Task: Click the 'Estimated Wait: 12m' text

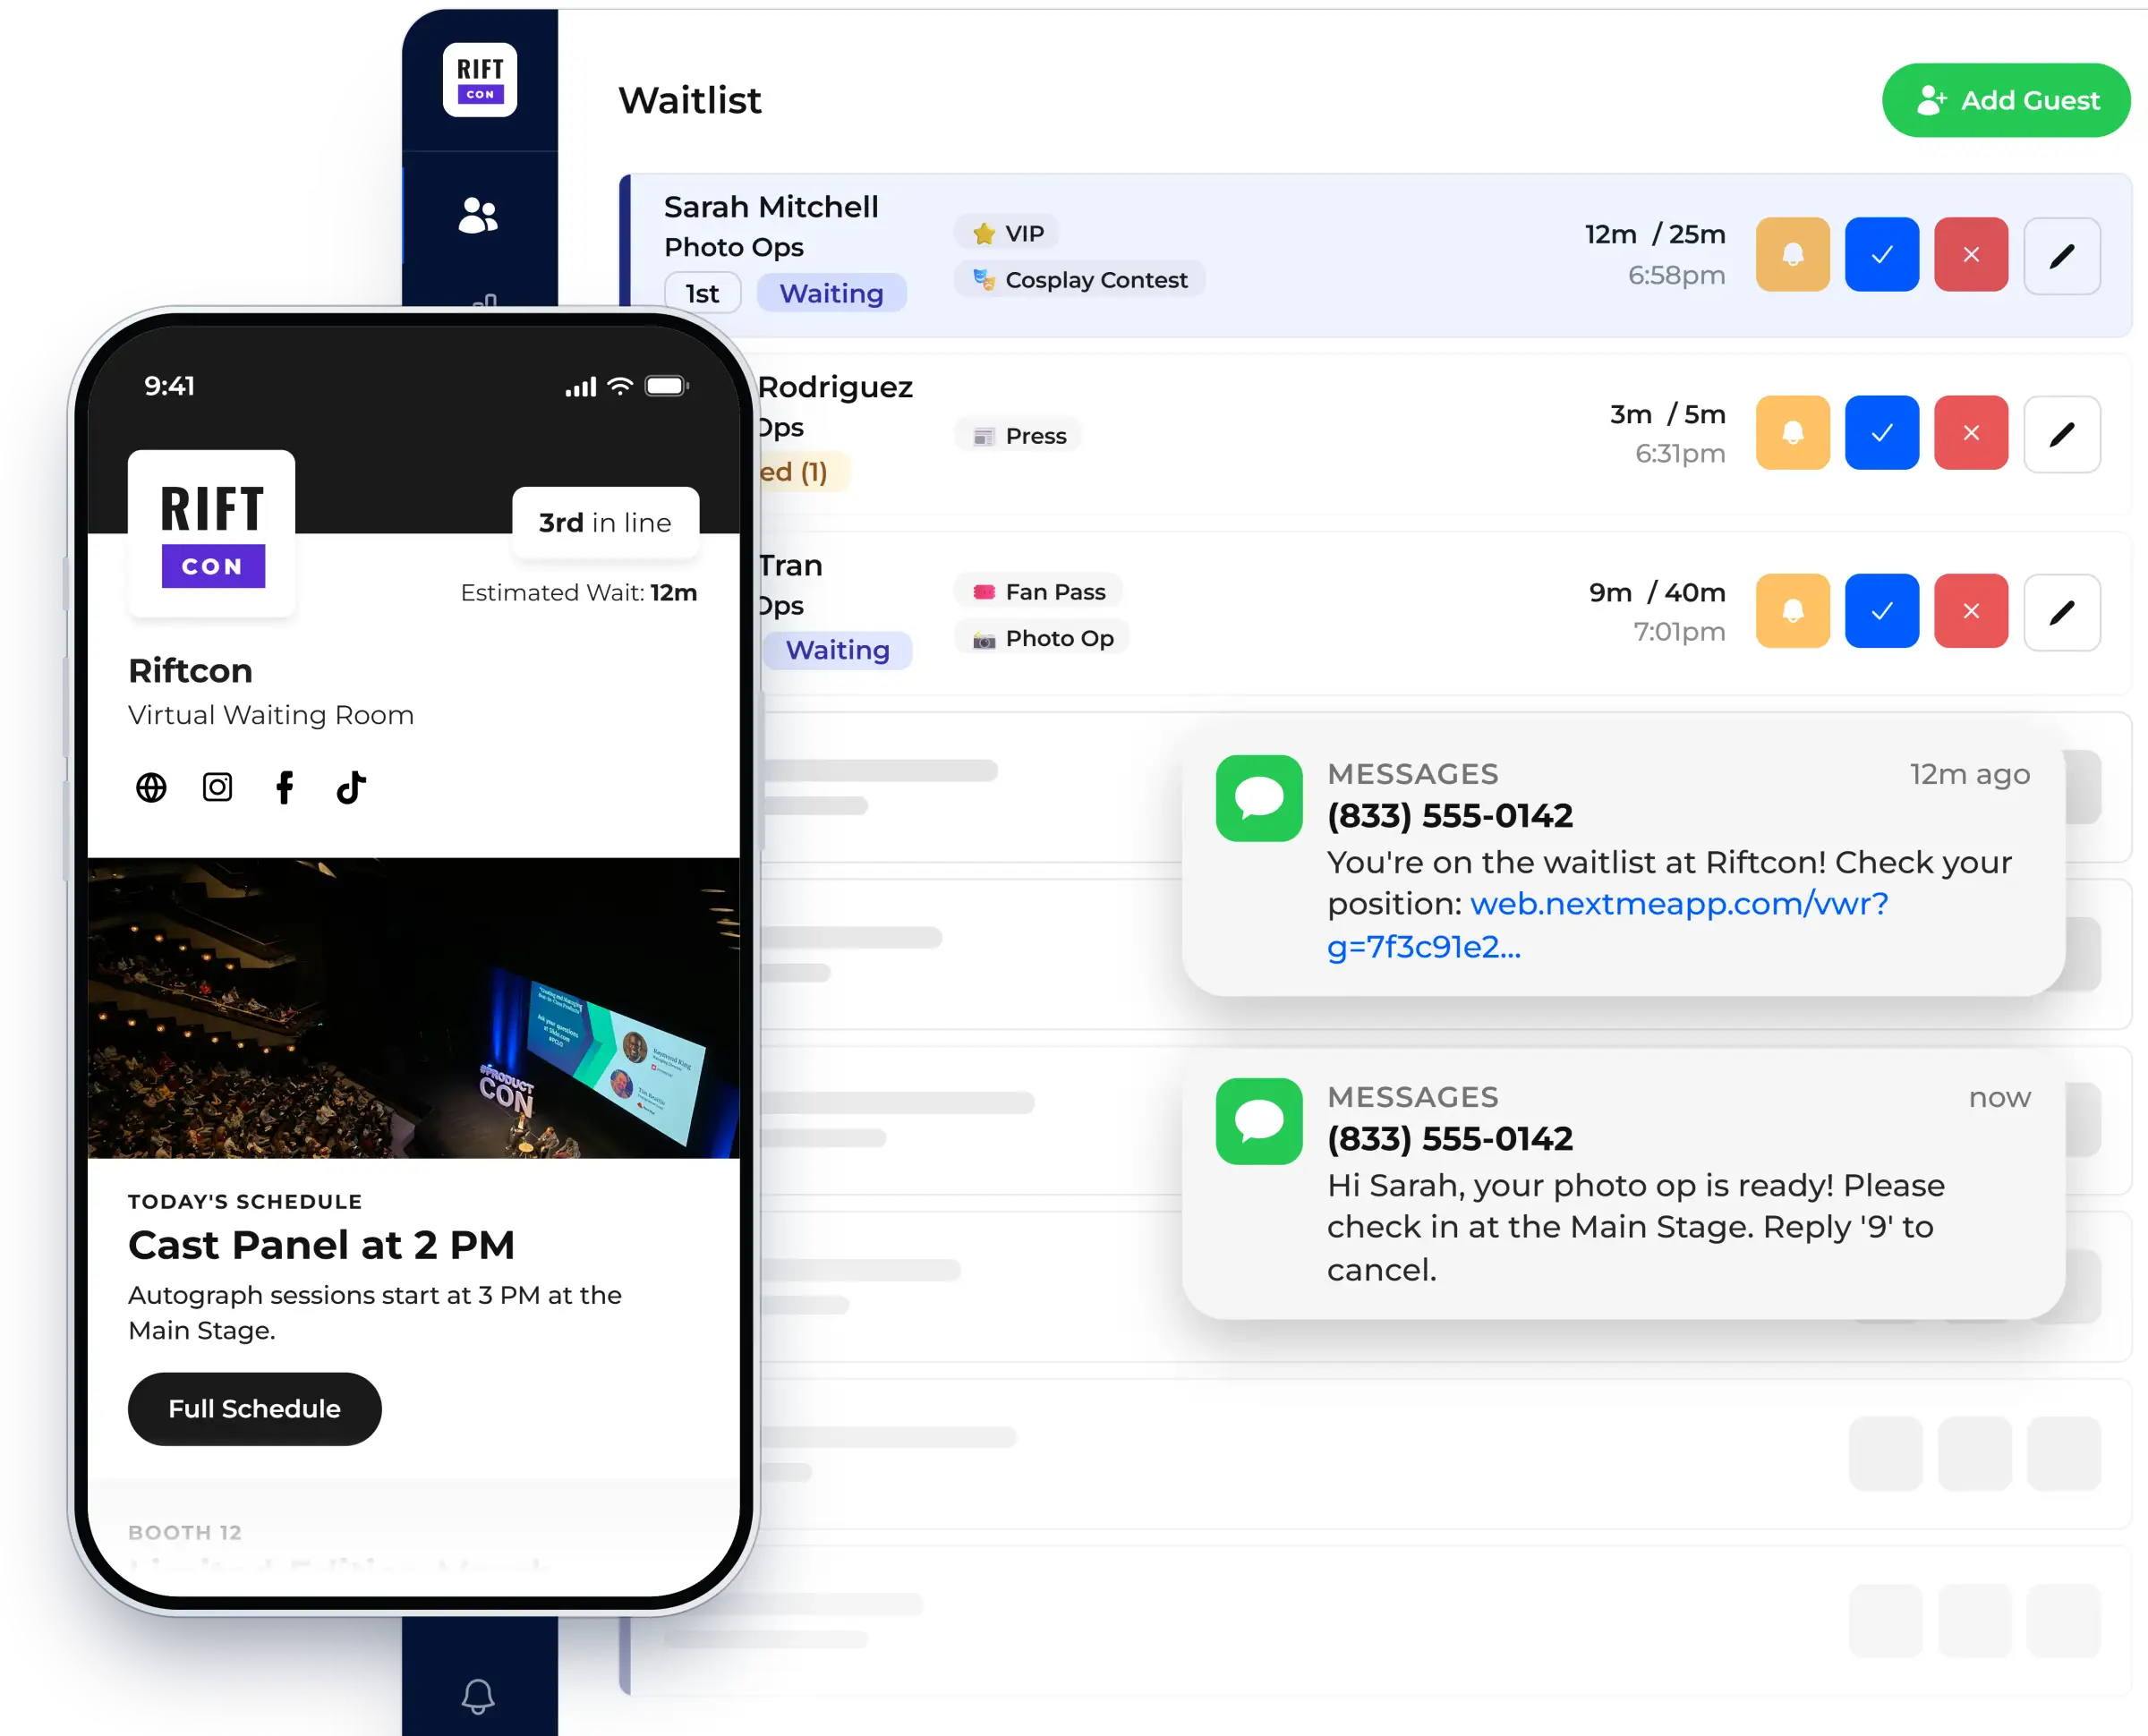Action: [x=578, y=592]
